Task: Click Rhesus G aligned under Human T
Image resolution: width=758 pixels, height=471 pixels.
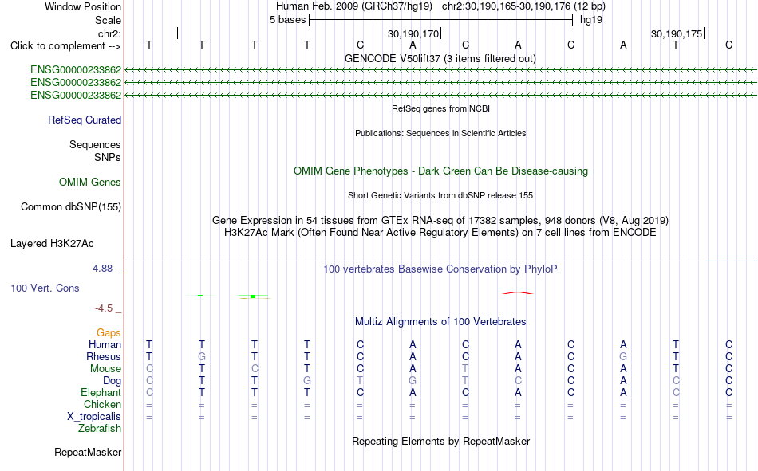Action: (x=202, y=356)
